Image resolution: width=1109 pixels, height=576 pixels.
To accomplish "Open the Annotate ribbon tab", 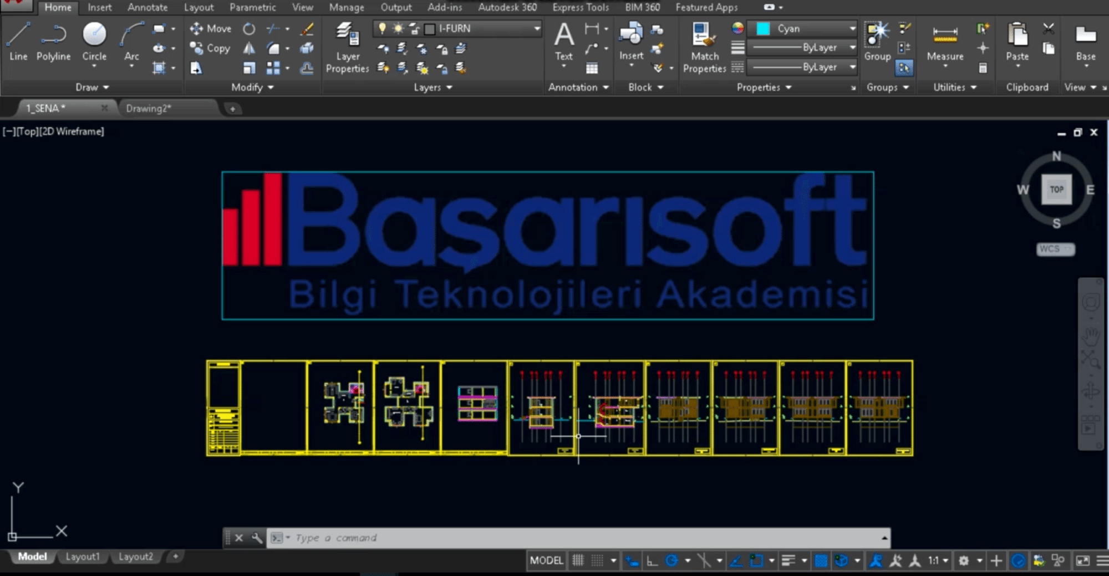I will 147,7.
